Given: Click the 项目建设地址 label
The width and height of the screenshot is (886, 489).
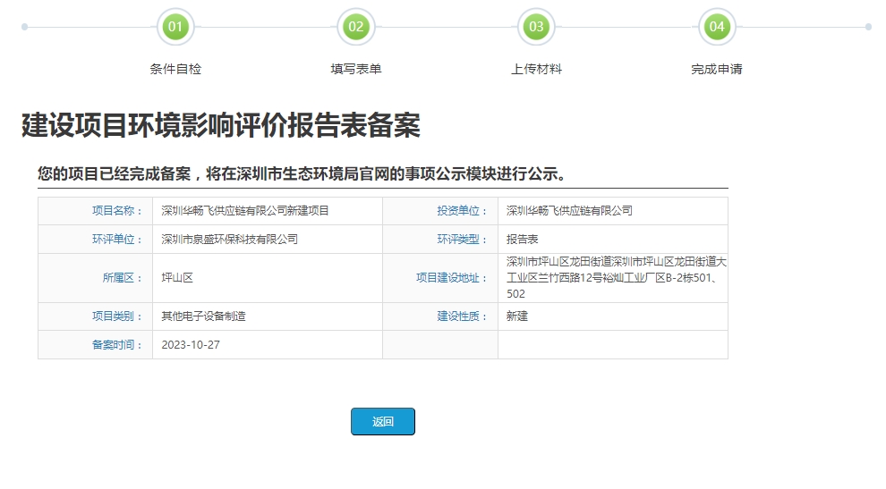Looking at the screenshot, I should click(x=451, y=278).
